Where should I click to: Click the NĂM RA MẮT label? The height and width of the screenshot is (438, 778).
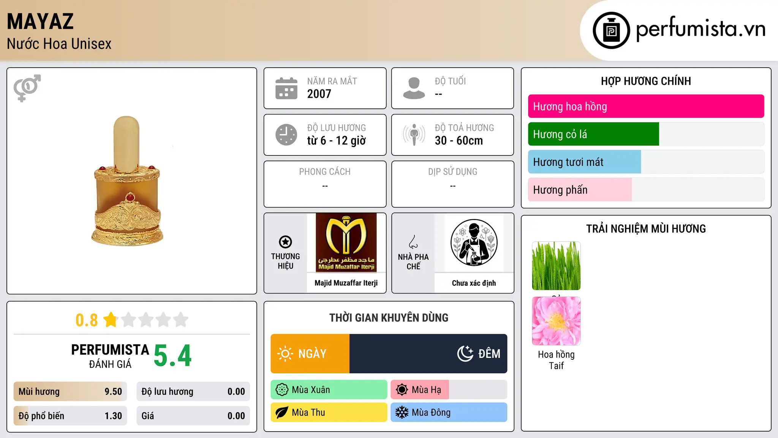[332, 81]
